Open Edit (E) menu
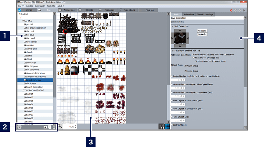The width and height of the screenshot is (264, 147). click(x=29, y=6)
